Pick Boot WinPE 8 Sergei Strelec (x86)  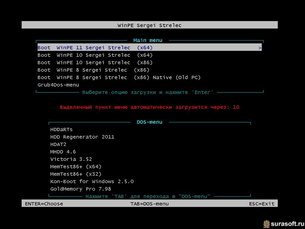point(93,70)
